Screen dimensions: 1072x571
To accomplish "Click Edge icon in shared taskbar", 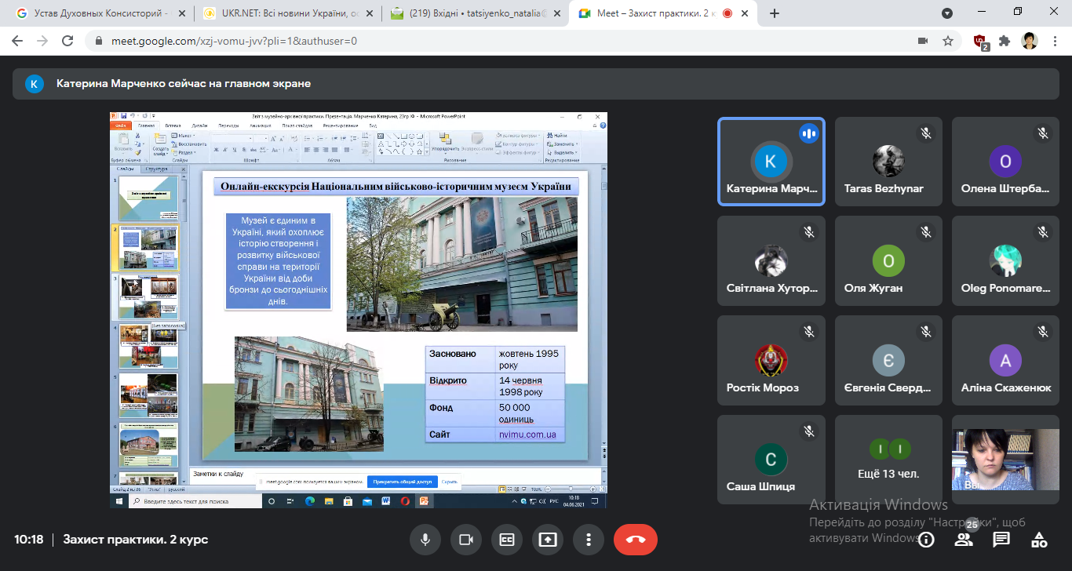I will 309,501.
